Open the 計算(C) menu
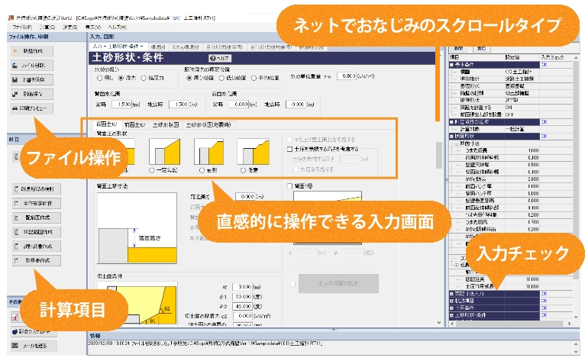 coord(48,27)
